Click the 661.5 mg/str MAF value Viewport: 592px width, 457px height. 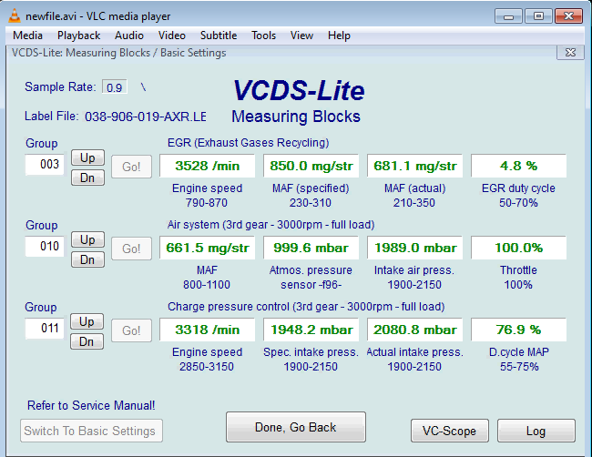(x=207, y=248)
